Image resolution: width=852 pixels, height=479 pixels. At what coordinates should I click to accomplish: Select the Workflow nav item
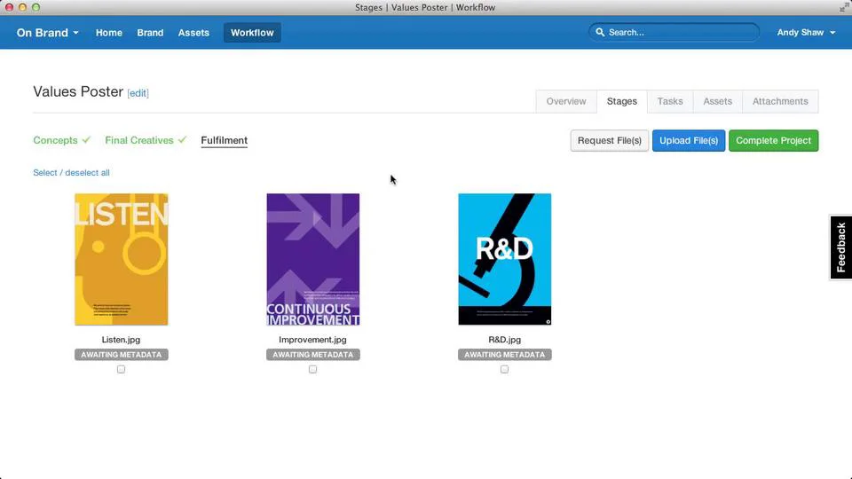(x=252, y=33)
